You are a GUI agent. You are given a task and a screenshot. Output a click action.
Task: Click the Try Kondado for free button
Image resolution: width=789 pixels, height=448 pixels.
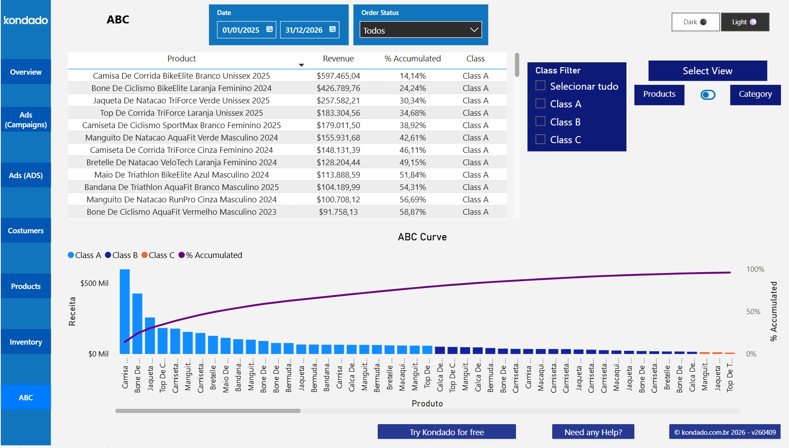tap(446, 432)
